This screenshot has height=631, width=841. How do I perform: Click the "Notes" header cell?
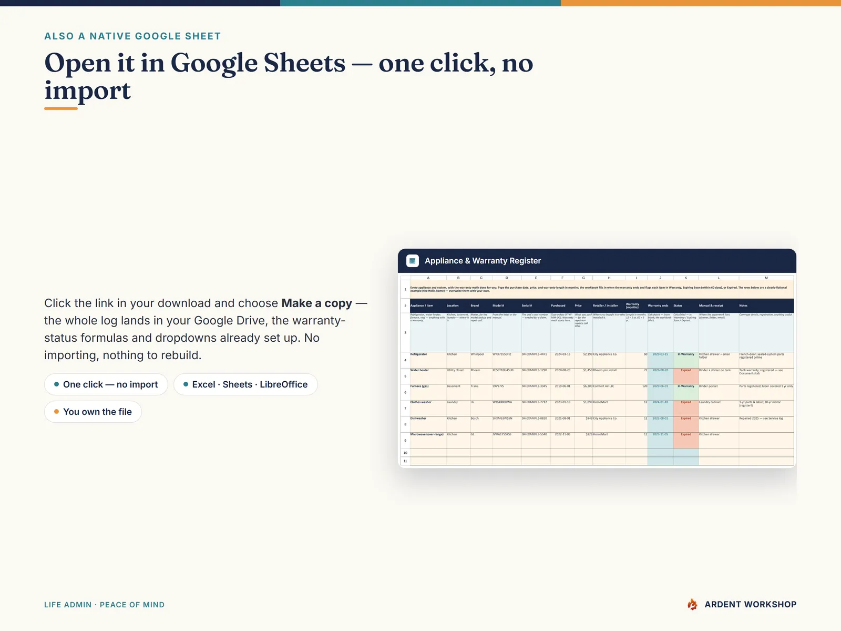(x=766, y=306)
